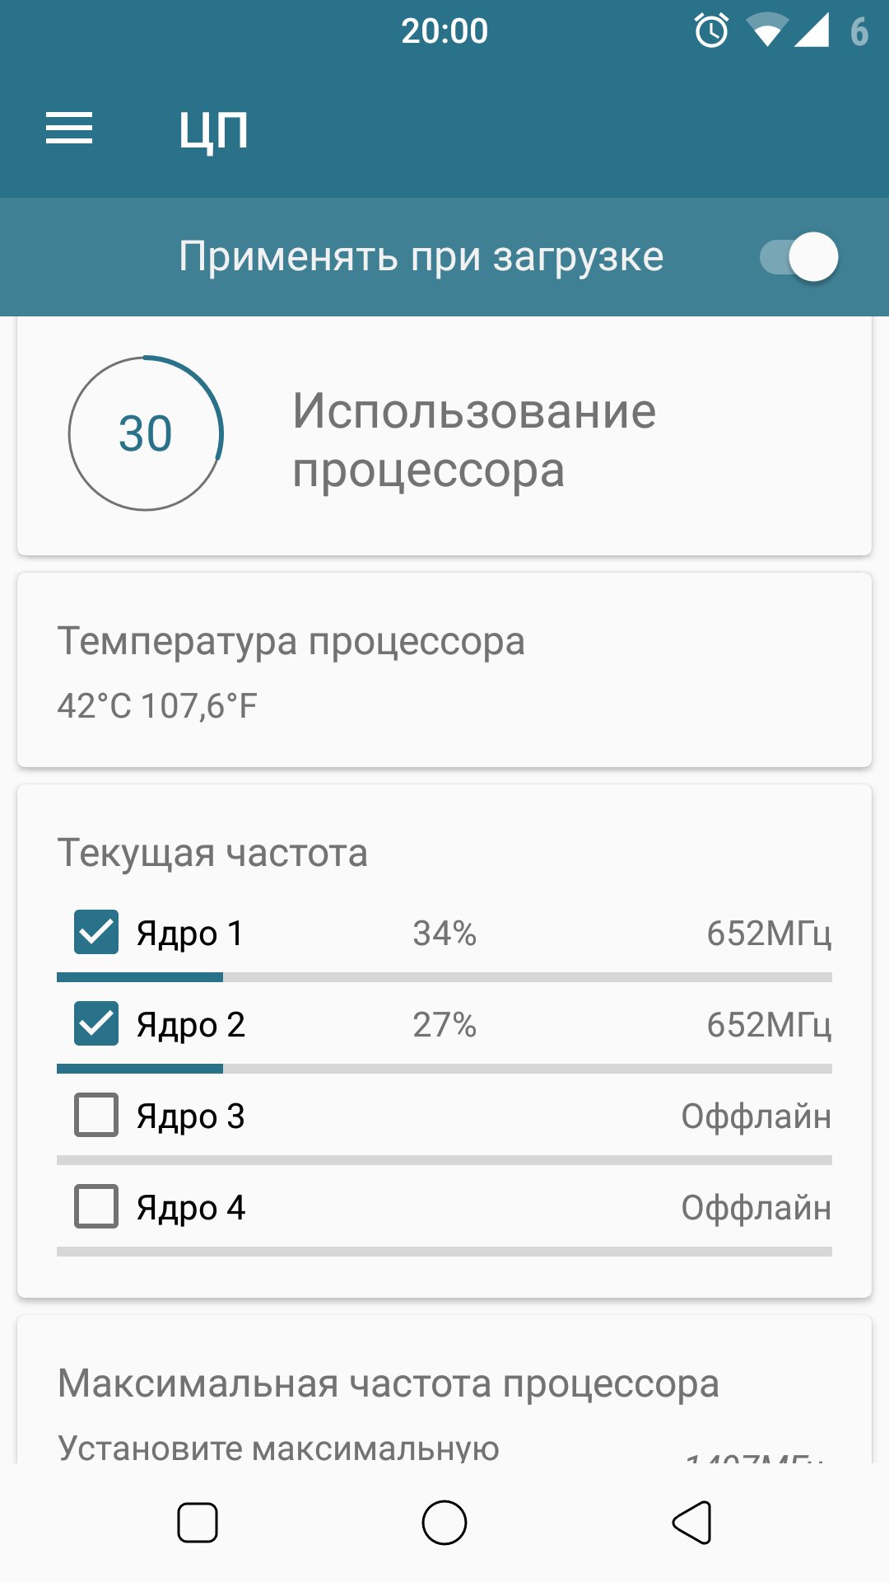This screenshot has width=889, height=1582.
Task: Tap the 'ЦП' screen title
Action: pos(213,129)
